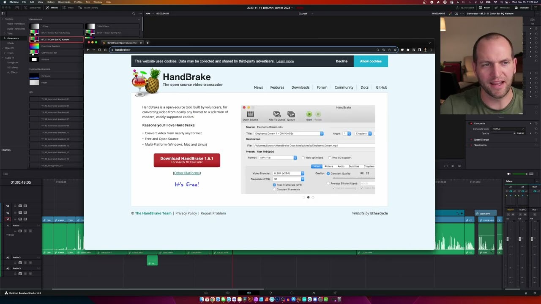Toggle the Mixer panel button
This screenshot has height=304, width=541.
[485, 8]
